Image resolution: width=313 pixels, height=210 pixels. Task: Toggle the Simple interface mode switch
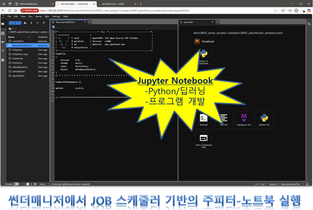coord(16,184)
